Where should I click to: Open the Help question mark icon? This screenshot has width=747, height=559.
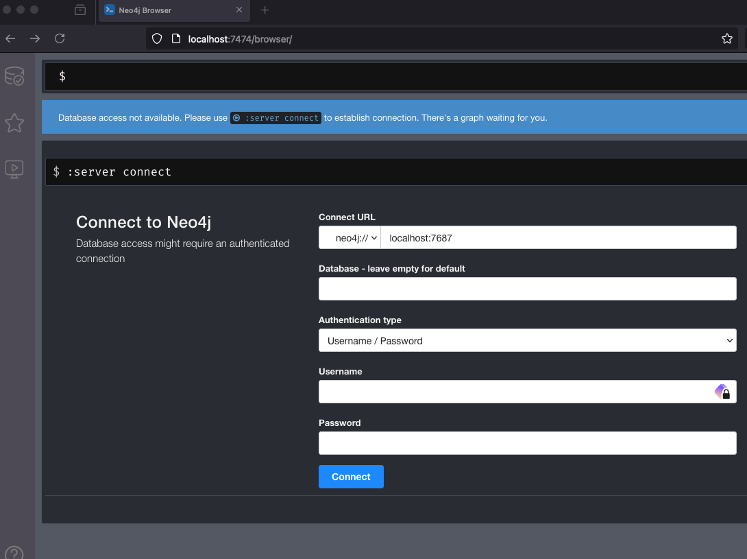pos(14,552)
